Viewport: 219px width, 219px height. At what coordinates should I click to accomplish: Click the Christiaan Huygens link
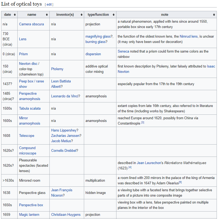click(x=66, y=215)
